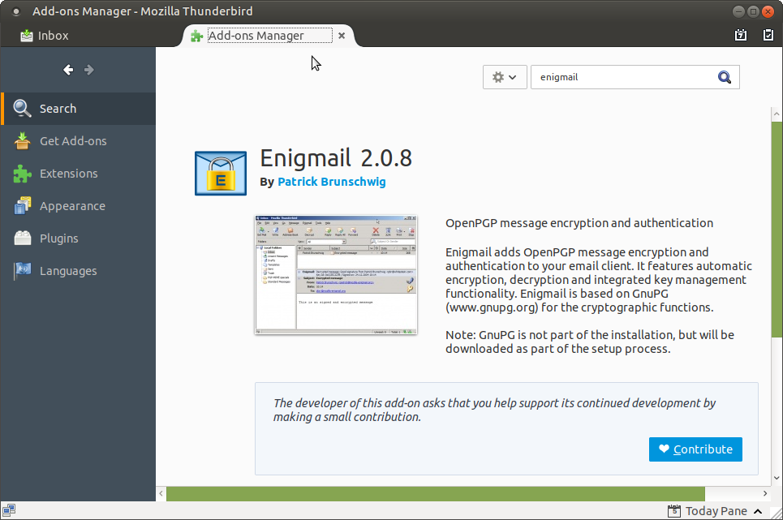Screen dimensions: 783x520
Task: Click the Today Pane calendar icon
Action: click(x=674, y=511)
